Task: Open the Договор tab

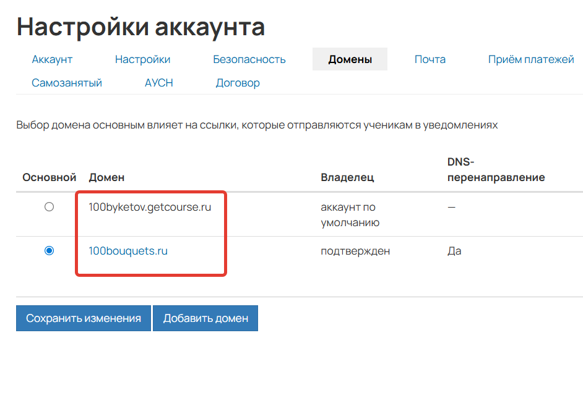Action: pyautogui.click(x=238, y=82)
